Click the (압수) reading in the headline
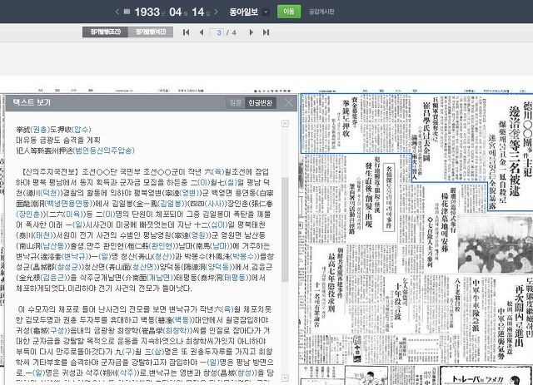 click(x=82, y=130)
